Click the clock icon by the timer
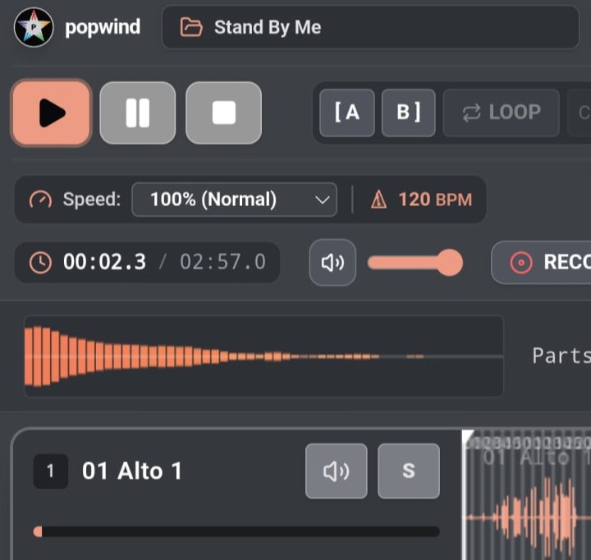 [x=40, y=263]
